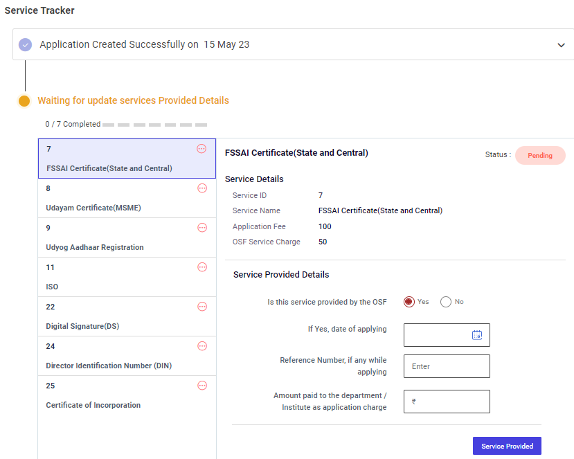Select Yes for service provided by OSF

(409, 302)
